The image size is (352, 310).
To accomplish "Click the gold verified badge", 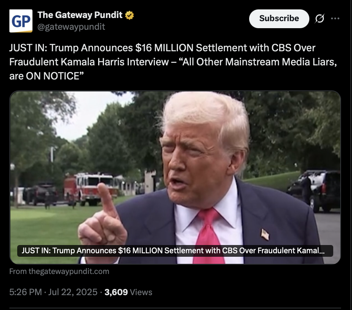I will pyautogui.click(x=129, y=15).
